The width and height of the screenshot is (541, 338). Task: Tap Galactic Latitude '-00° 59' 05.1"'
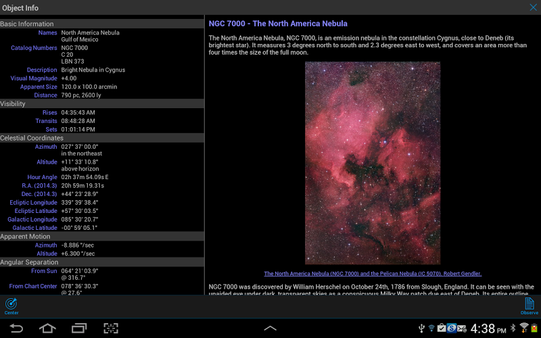coord(79,228)
